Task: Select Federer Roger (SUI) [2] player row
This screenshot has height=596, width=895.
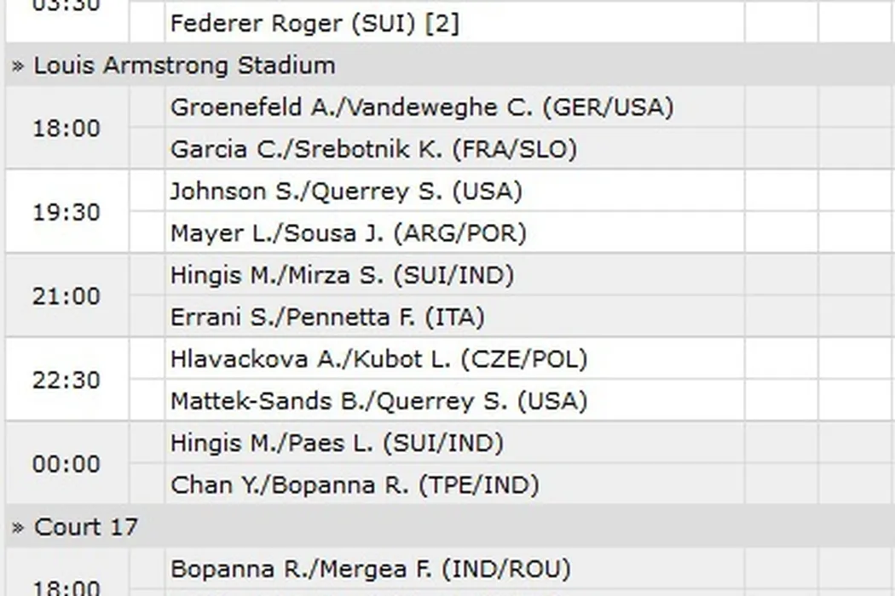Action: point(315,23)
